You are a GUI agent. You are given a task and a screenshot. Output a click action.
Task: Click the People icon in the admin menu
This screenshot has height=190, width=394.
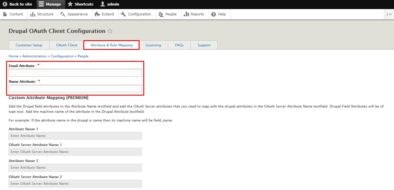tap(161, 14)
